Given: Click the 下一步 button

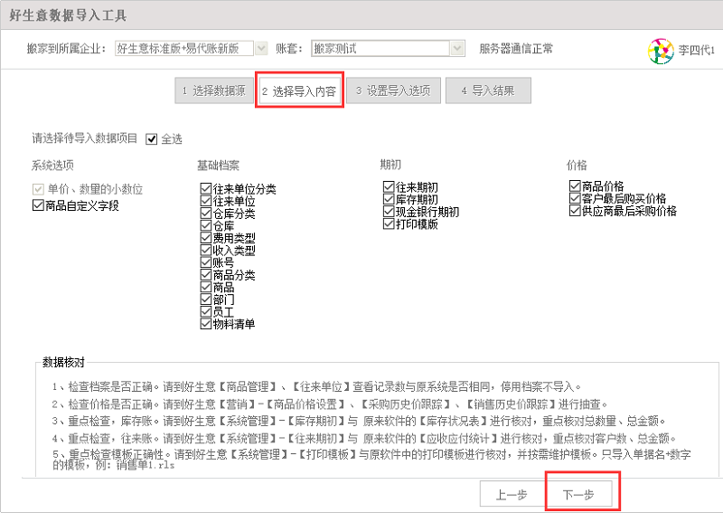Looking at the screenshot, I should point(578,495).
